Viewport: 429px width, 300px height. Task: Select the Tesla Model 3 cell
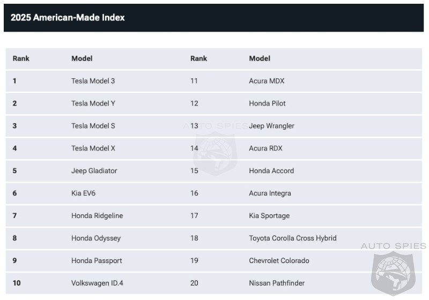(x=93, y=81)
